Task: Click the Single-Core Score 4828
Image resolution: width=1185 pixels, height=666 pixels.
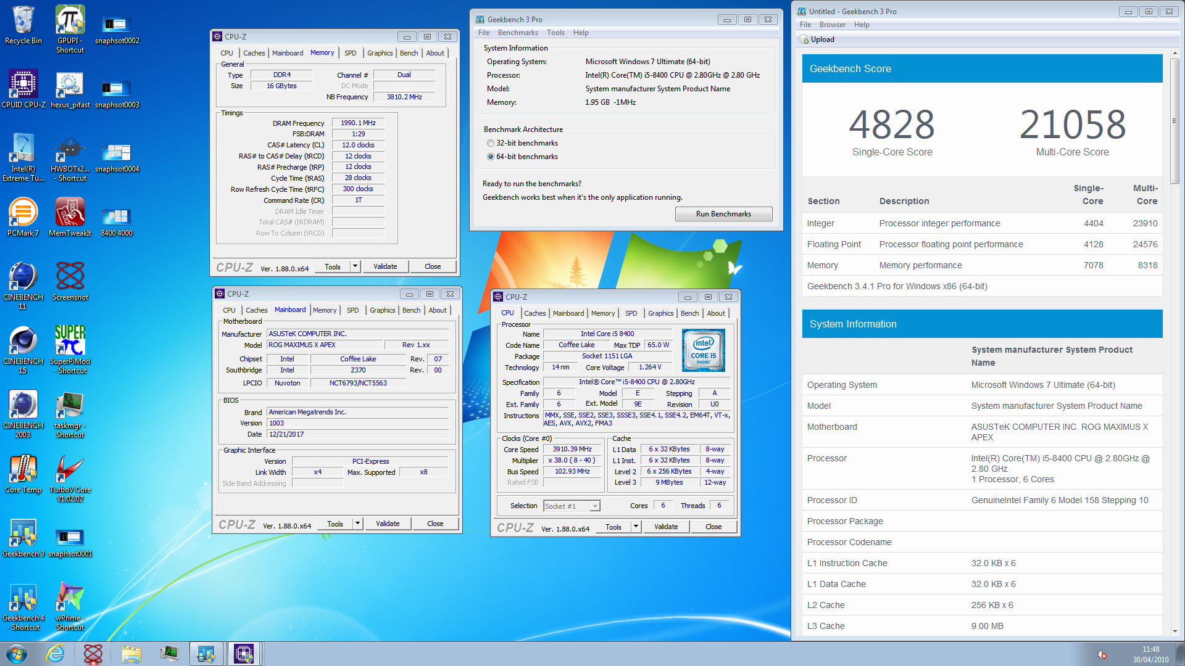Action: 892,124
